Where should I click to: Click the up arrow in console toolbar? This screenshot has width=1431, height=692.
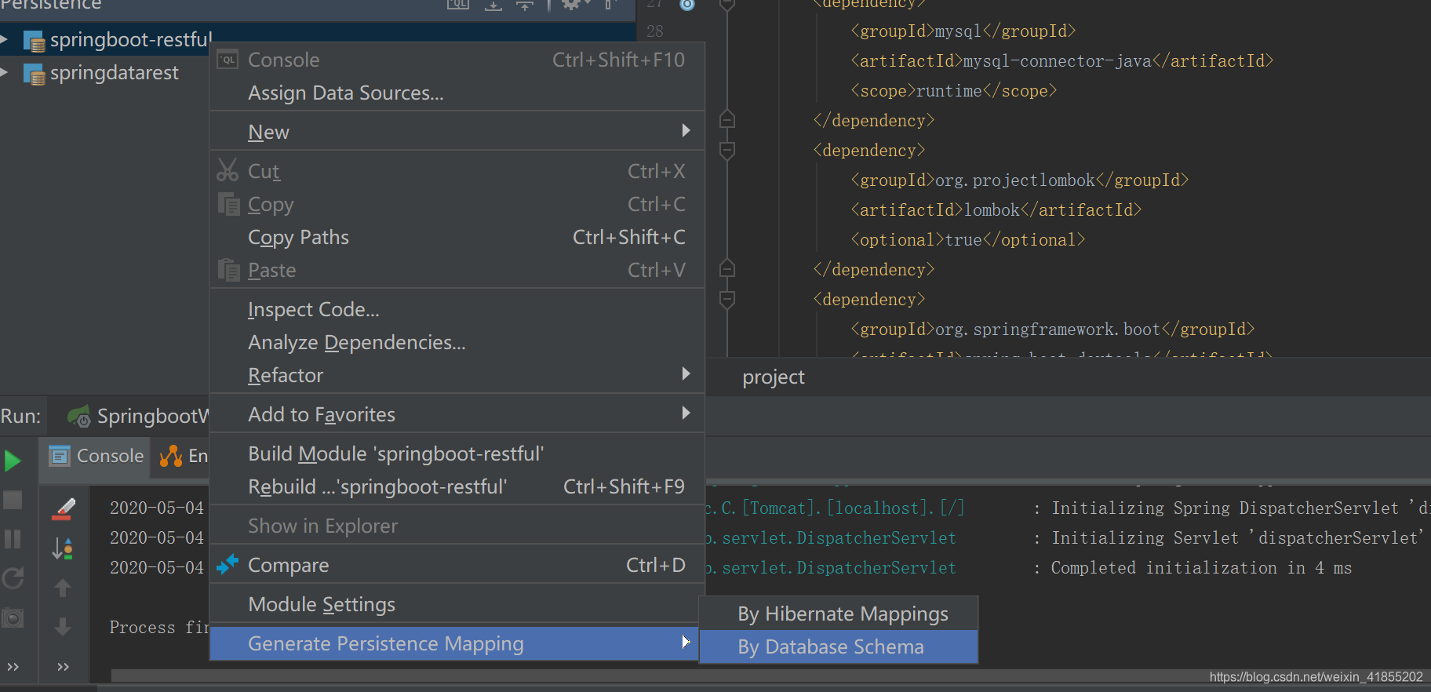(x=63, y=588)
